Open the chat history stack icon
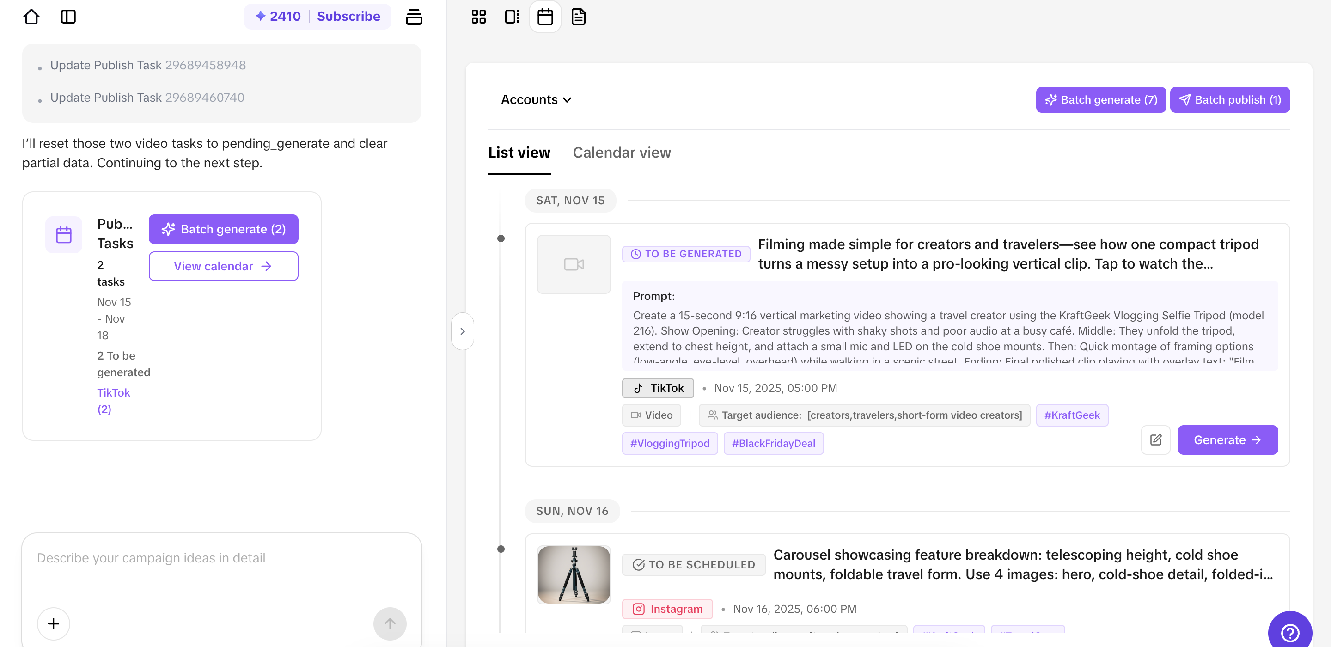 click(x=415, y=17)
